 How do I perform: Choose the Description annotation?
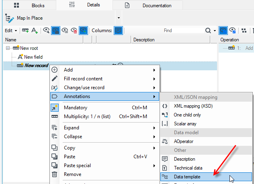coord(207,159)
